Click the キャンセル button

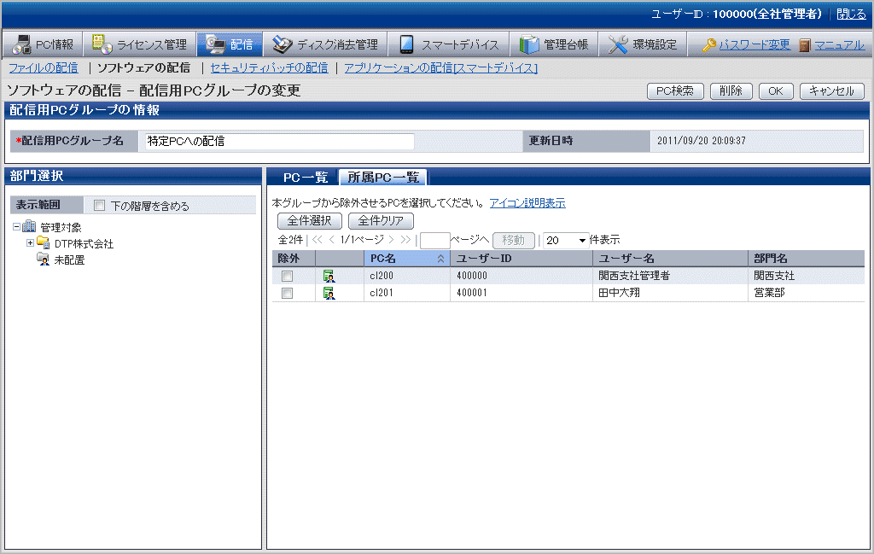click(x=831, y=90)
